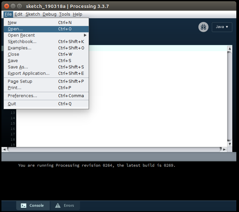Open the Tools menu

[x=64, y=14]
